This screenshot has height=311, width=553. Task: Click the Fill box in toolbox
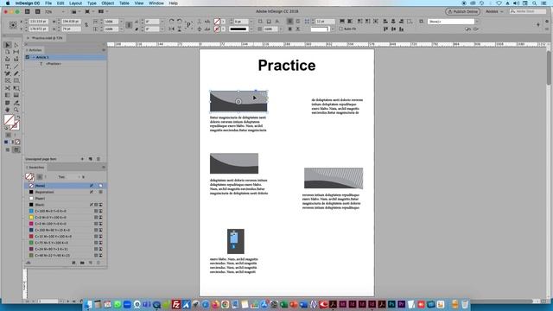pyautogui.click(x=9, y=120)
